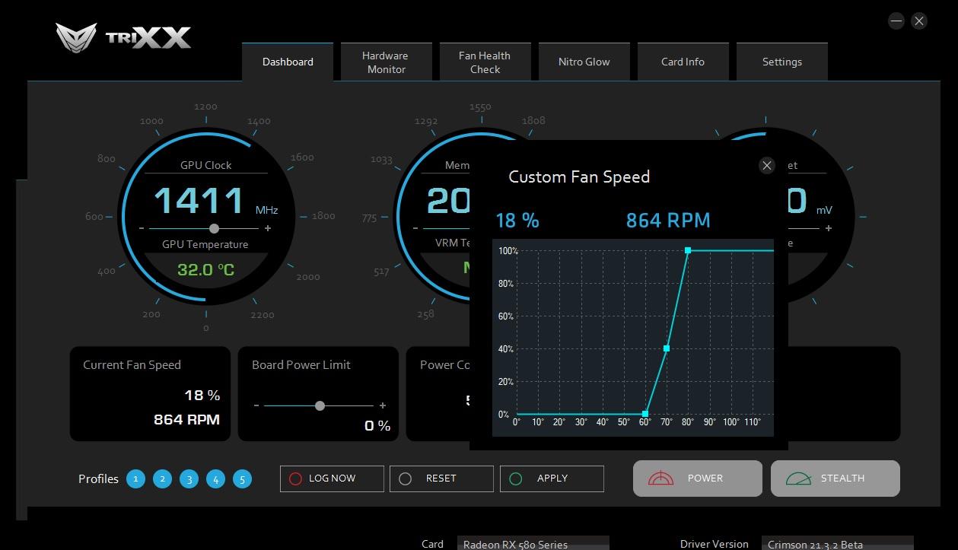This screenshot has height=550, width=958.
Task: Click the 110° label on fan curve axis
Action: pyautogui.click(x=753, y=422)
